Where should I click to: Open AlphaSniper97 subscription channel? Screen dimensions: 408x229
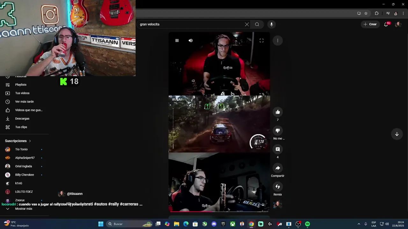[24, 158]
